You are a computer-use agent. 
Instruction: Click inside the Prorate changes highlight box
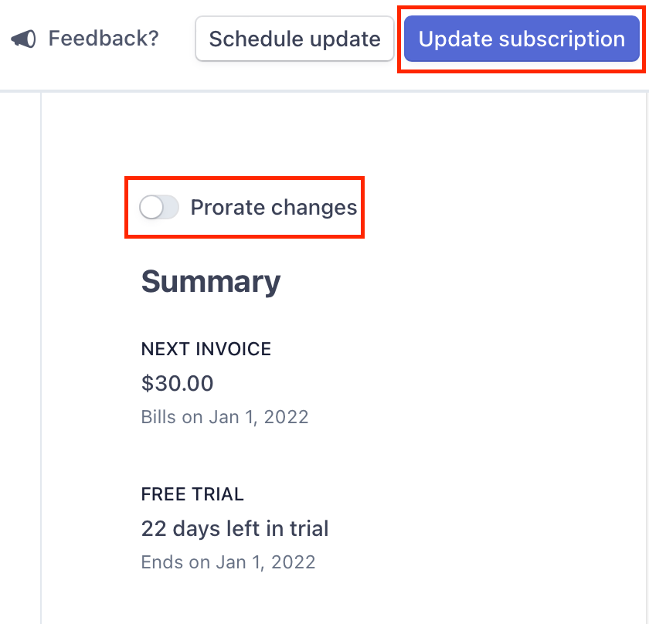(244, 207)
